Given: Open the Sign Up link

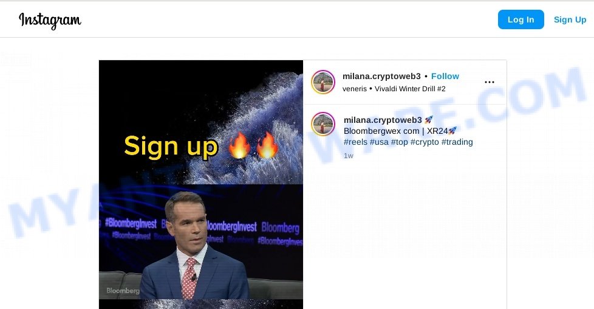Looking at the screenshot, I should 570,19.
